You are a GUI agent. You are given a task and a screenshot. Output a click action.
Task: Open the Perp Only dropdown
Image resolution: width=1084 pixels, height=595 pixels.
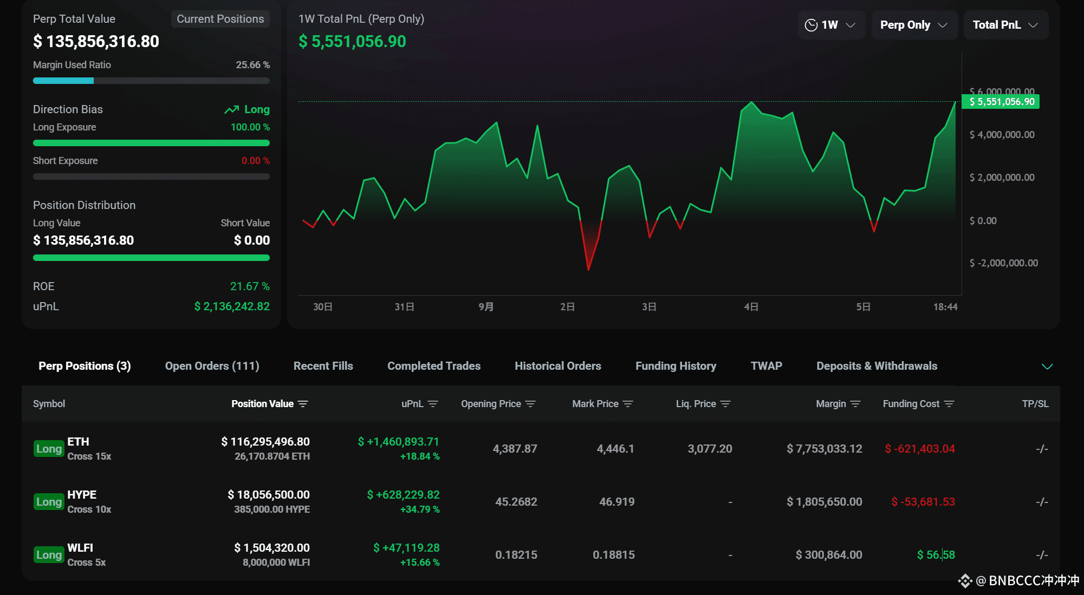click(914, 25)
